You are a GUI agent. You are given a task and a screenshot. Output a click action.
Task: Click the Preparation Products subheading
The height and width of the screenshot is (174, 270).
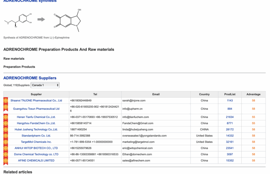pyautogui.click(x=19, y=67)
